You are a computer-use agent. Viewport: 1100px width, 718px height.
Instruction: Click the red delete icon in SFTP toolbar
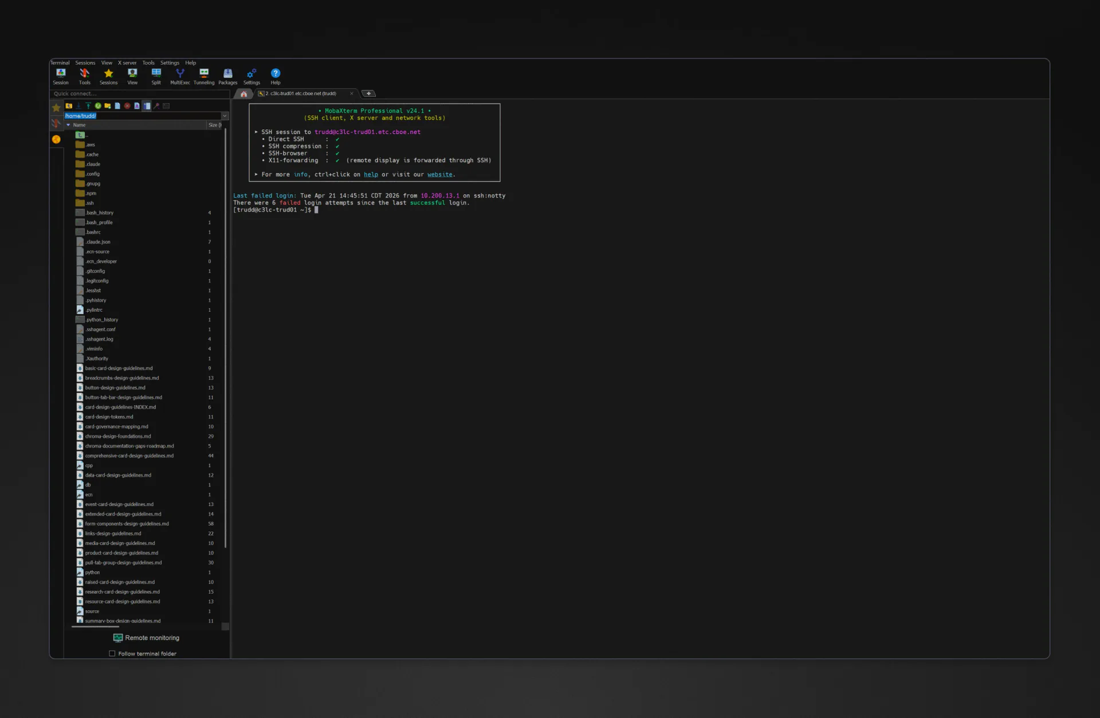(x=127, y=106)
